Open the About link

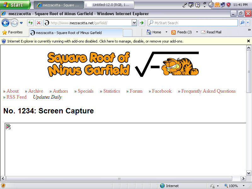click(13, 91)
